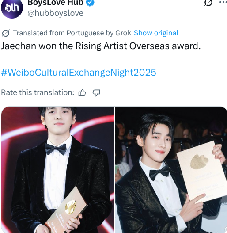Open the BoysLove Hub display name
This screenshot has height=233, width=227.
pos(55,3)
